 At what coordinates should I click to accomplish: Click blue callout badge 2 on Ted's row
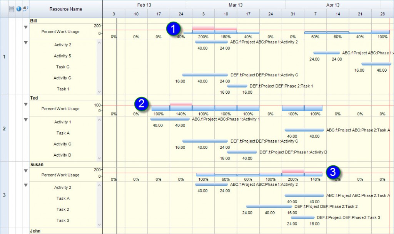(x=142, y=104)
